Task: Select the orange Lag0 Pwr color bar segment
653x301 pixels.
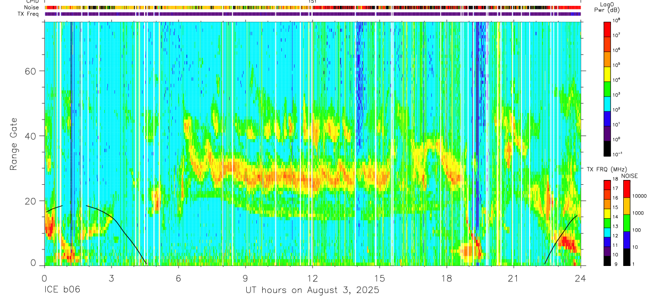Action: pyautogui.click(x=607, y=59)
